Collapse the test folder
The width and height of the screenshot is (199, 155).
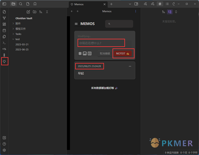18,39
